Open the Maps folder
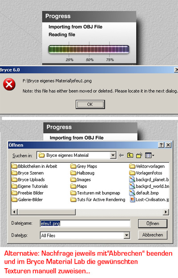 click(79, 186)
